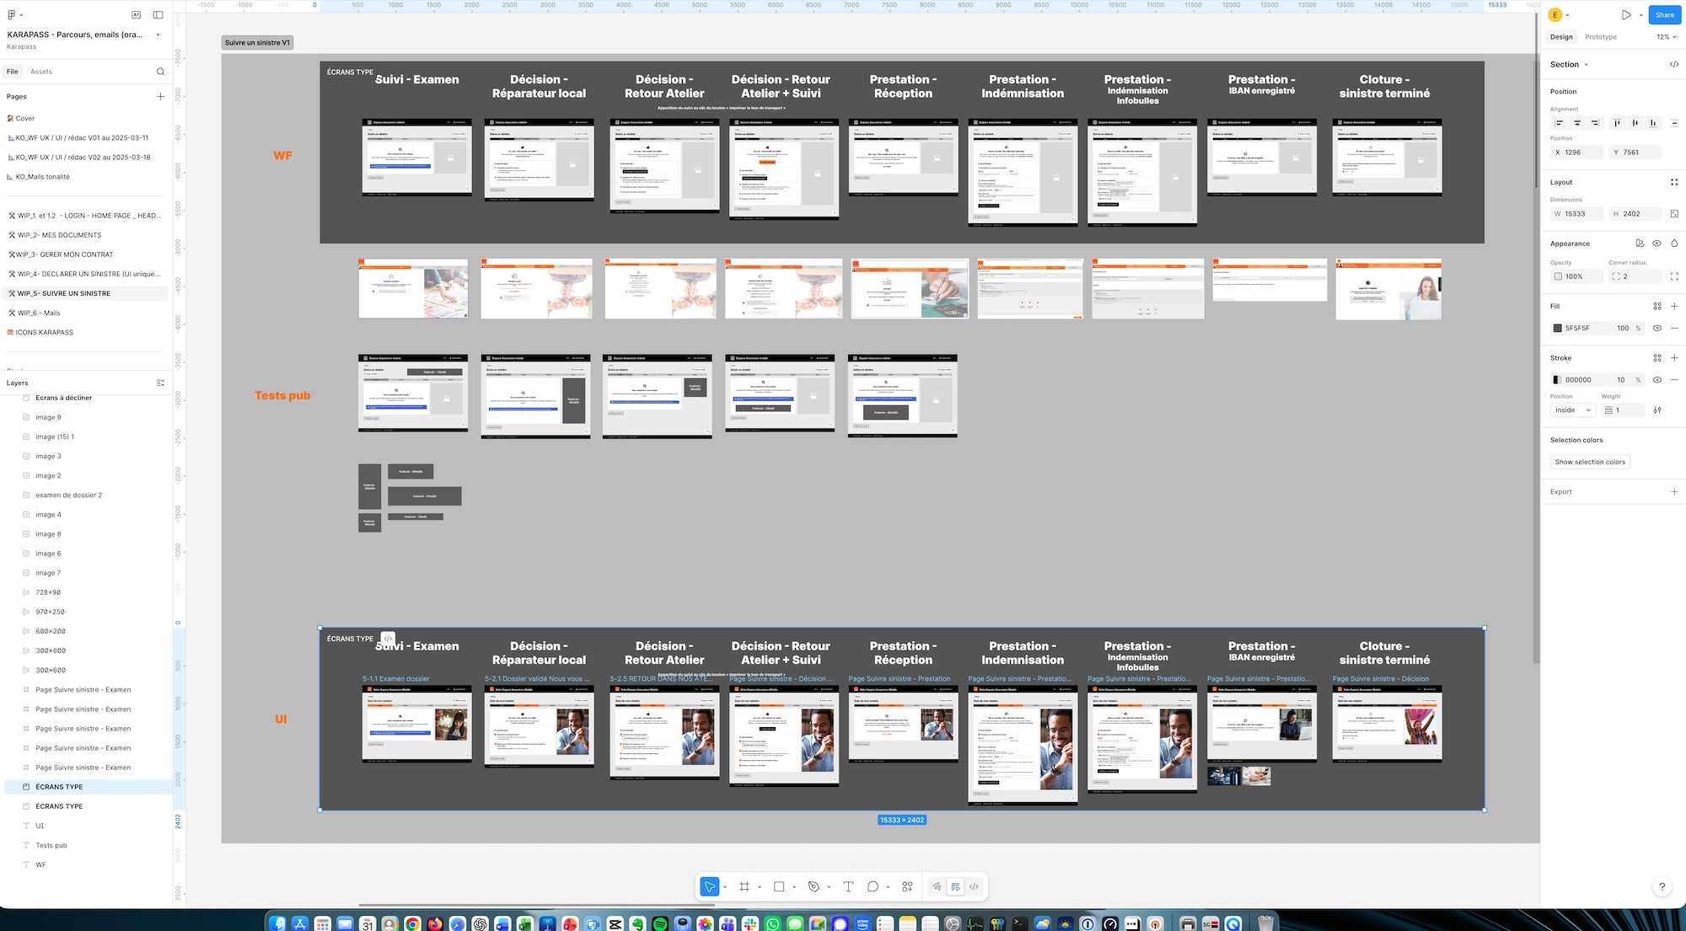Viewport: 1686px width, 931px height.
Task: Toggle Appearance layer visibility eye
Action: pos(1656,243)
